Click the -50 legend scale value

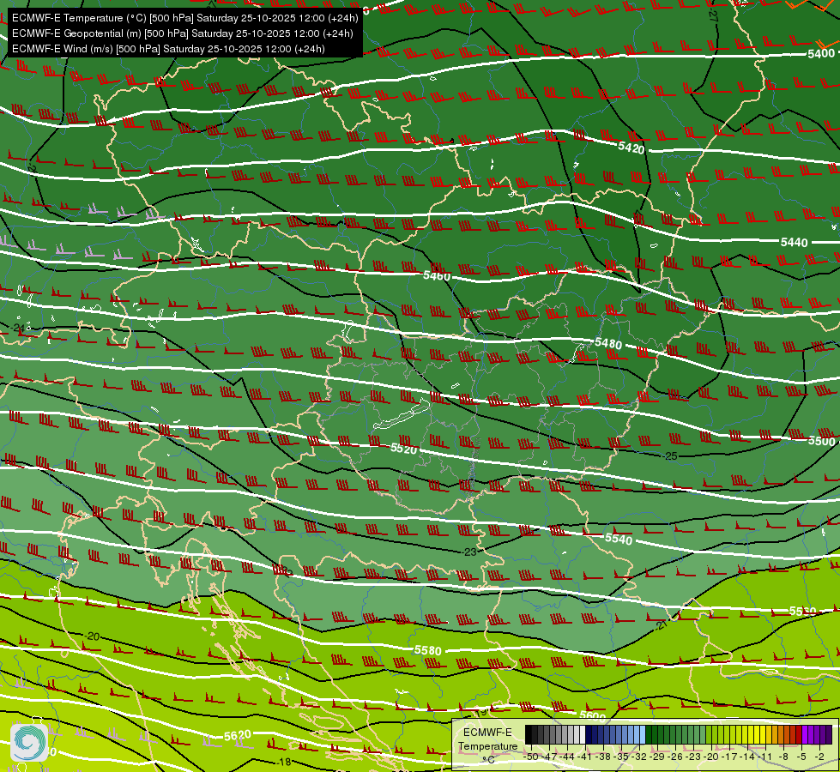[x=531, y=757]
